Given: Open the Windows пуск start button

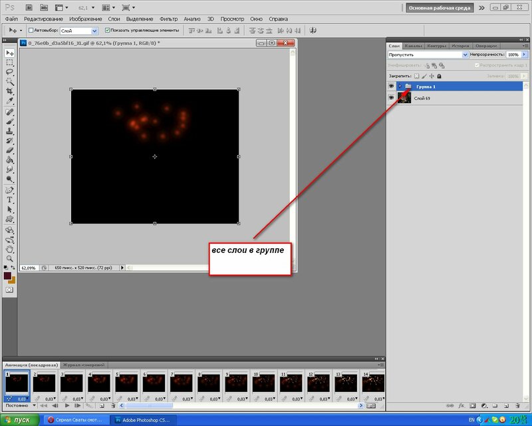Looking at the screenshot, I should pos(20,420).
